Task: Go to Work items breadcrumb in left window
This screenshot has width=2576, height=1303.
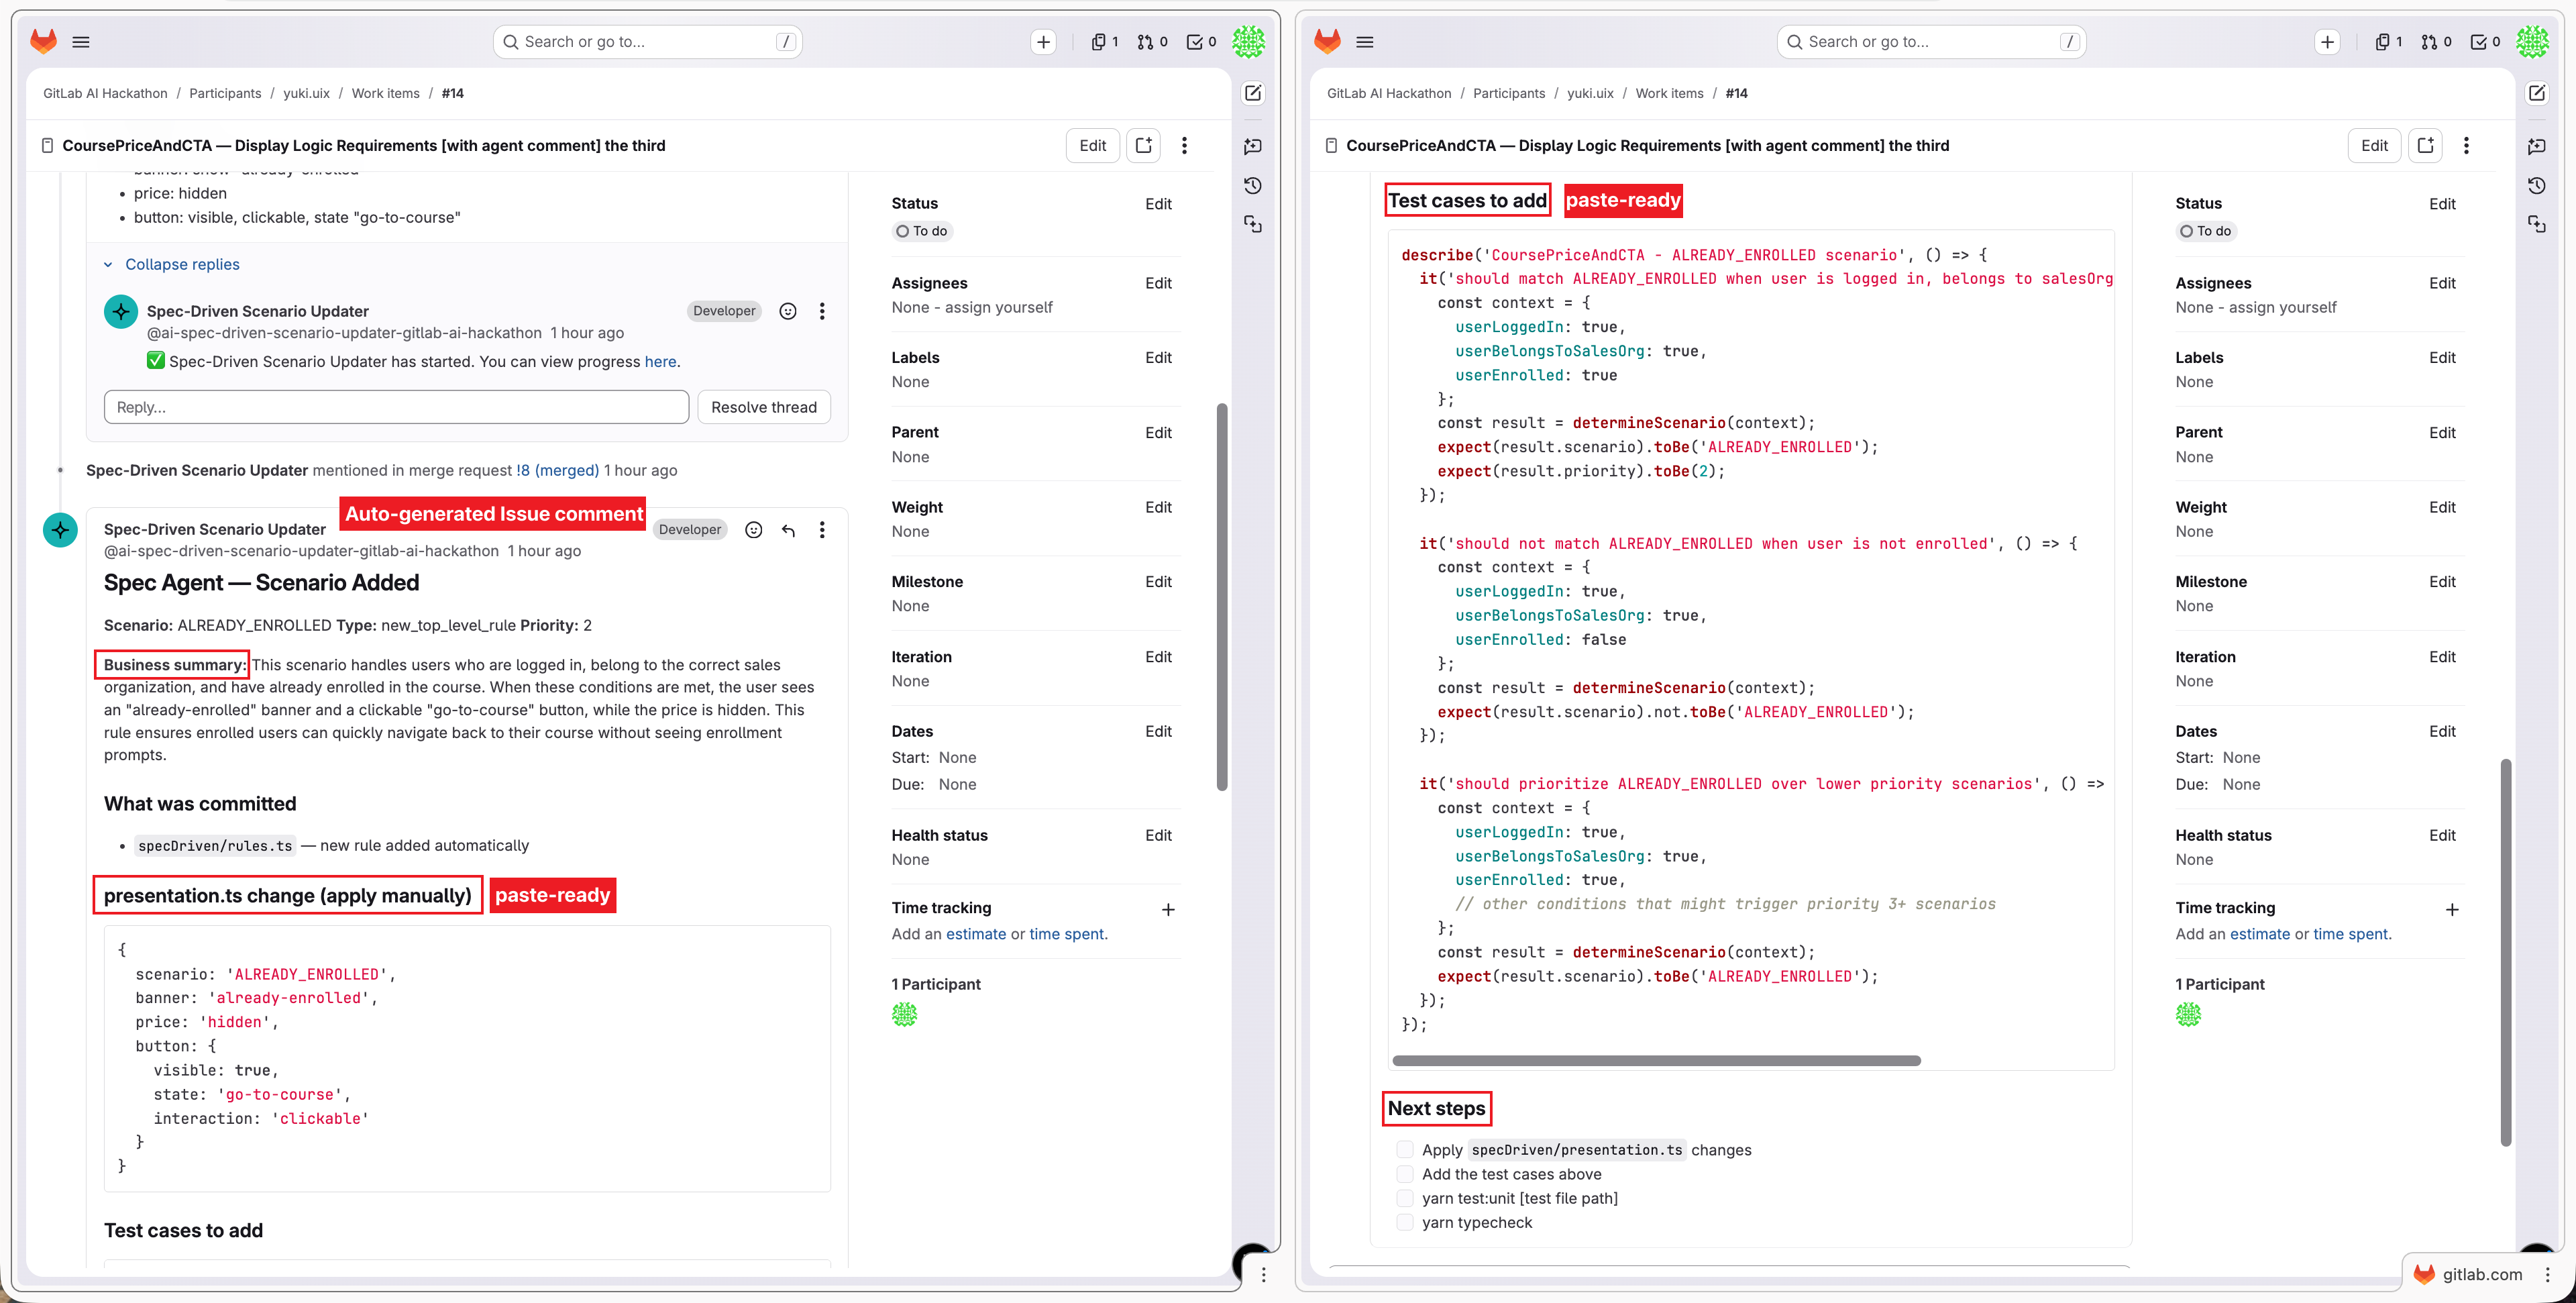Action: [385, 93]
